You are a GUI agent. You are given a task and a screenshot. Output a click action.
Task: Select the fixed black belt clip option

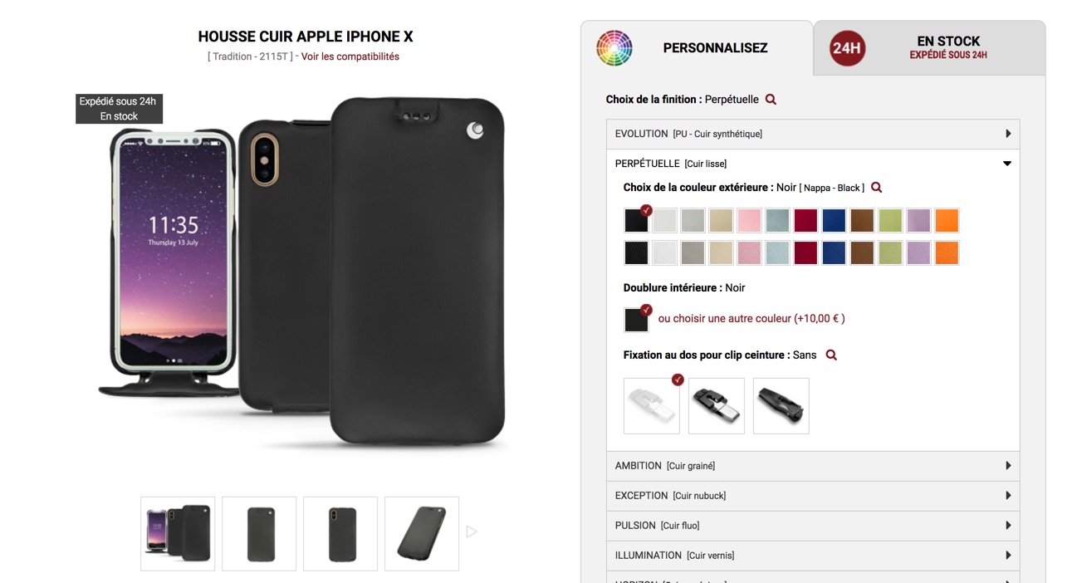coord(781,406)
